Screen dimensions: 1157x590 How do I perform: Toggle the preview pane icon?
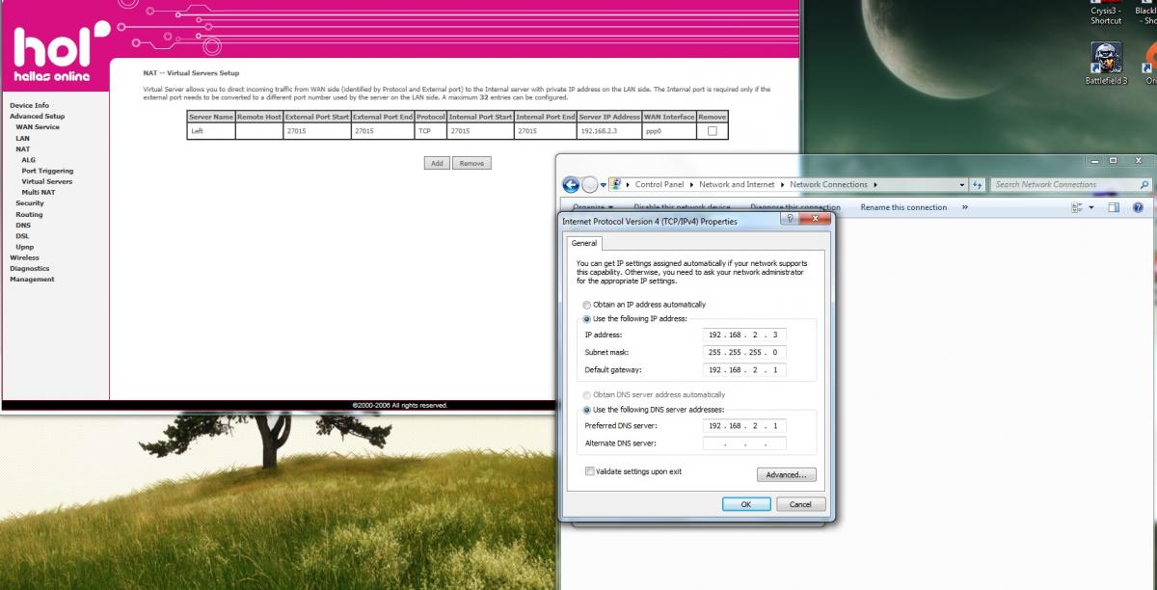click(1114, 207)
